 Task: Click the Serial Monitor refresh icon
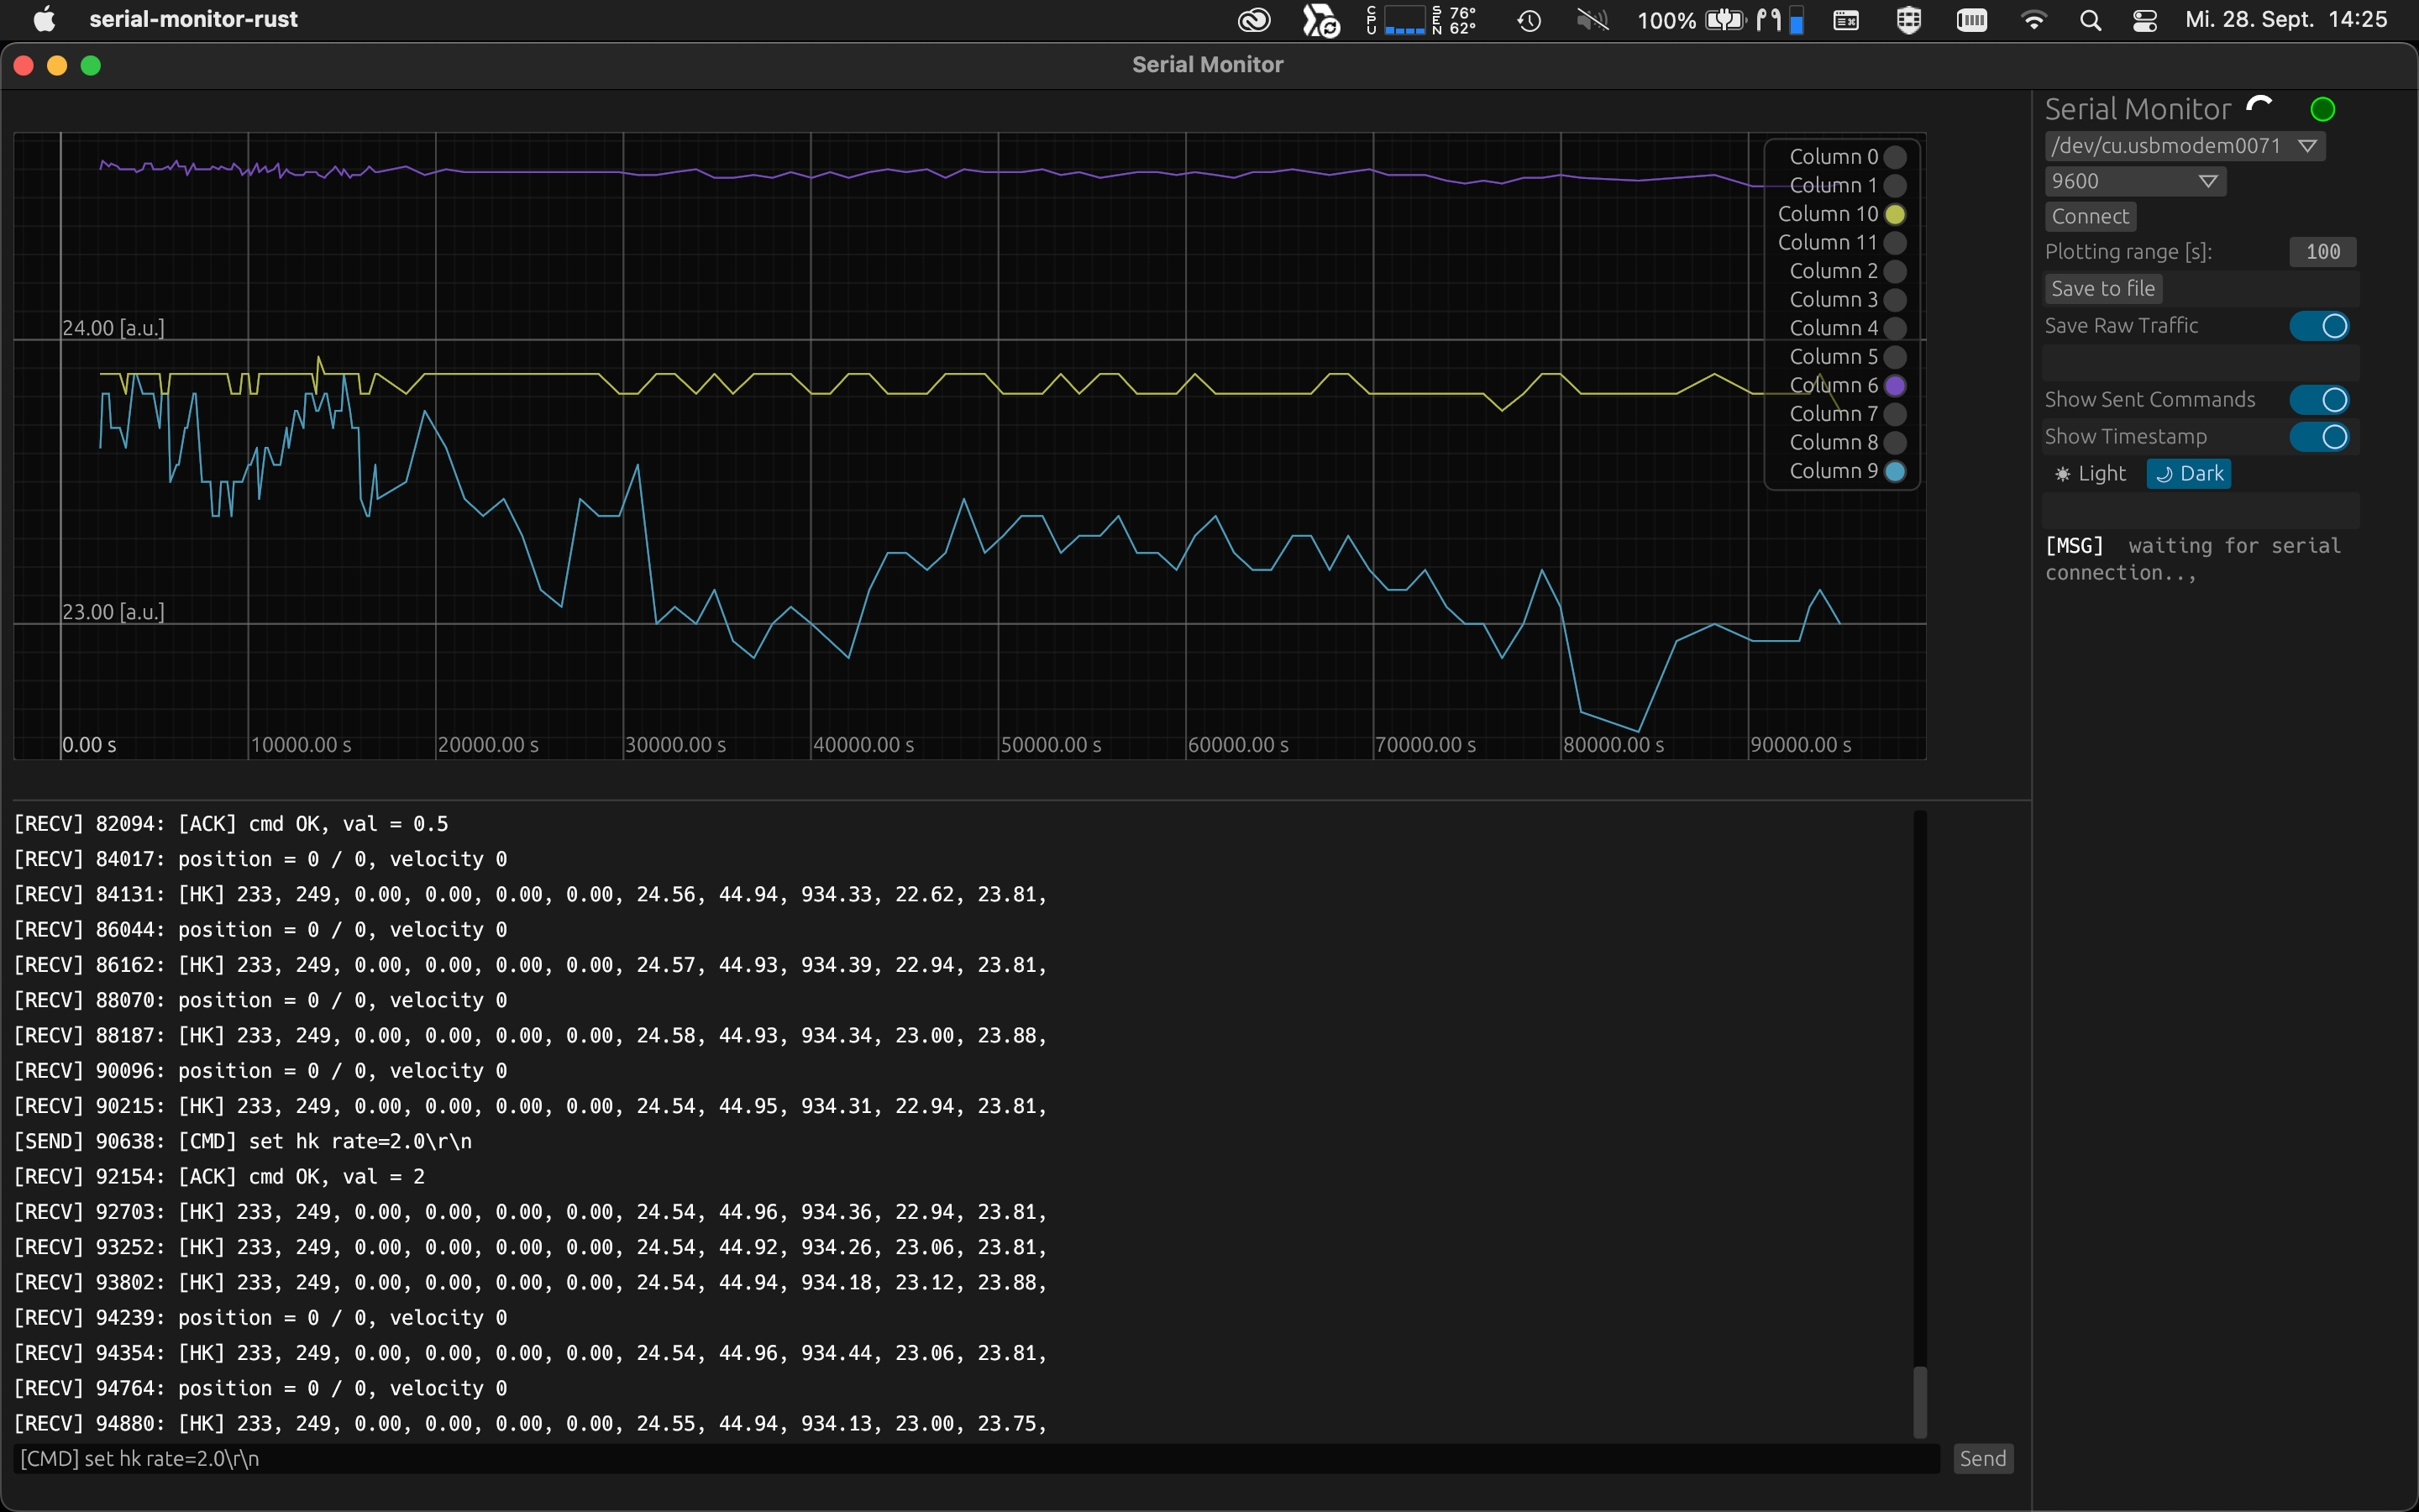tap(2260, 108)
